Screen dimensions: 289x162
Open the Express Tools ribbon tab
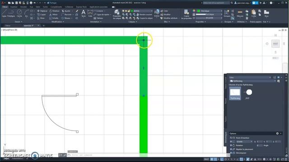coord(81,7)
